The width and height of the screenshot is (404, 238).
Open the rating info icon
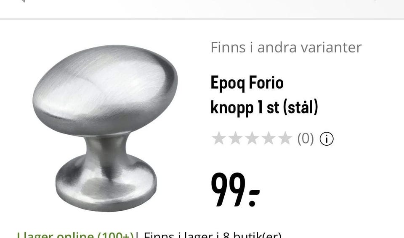[x=327, y=139]
